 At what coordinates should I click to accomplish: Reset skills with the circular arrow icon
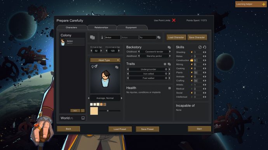coord(205,47)
